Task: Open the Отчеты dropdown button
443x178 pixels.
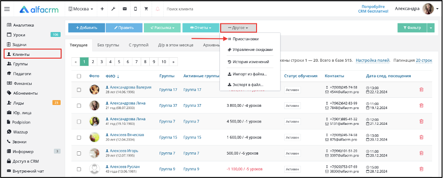Action: point(201,28)
